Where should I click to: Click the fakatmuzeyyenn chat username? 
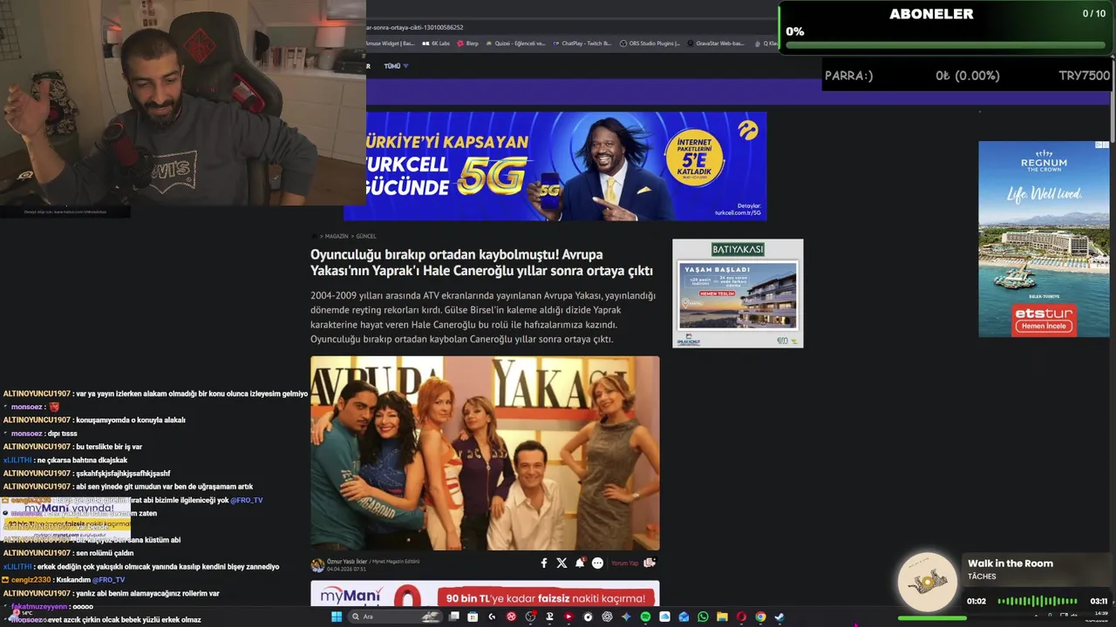[39, 606]
